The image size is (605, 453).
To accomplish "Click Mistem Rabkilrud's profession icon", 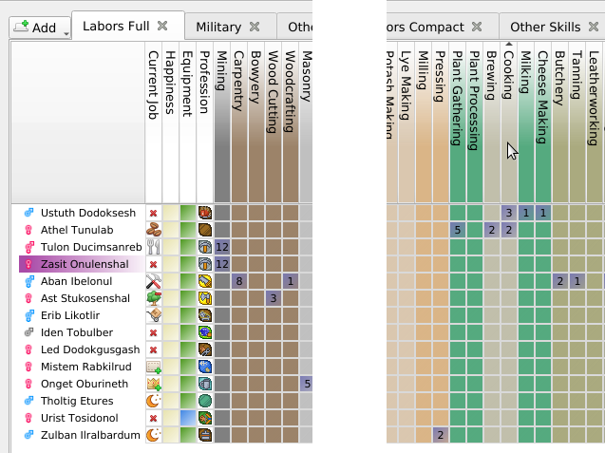I will click(x=205, y=367).
